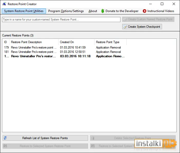
Task: Click Create Custom Named Restore Point button
Action: [148, 19]
